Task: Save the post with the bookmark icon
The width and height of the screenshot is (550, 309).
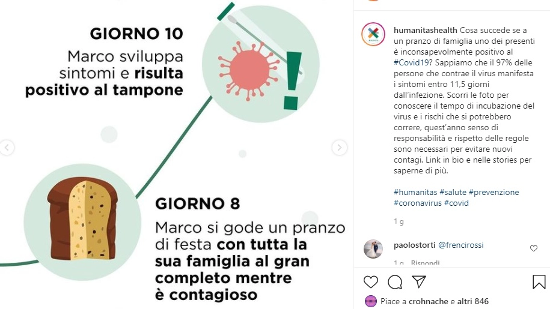Action: click(539, 282)
